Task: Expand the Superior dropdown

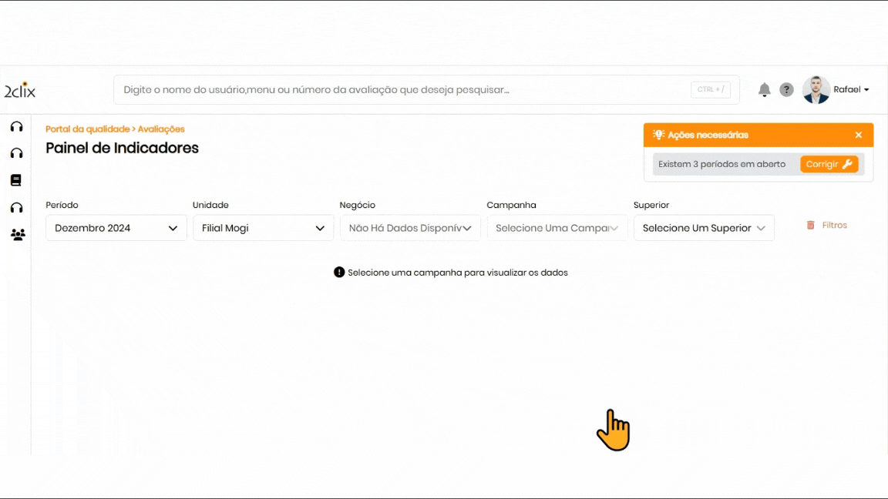Action: pyautogui.click(x=704, y=228)
